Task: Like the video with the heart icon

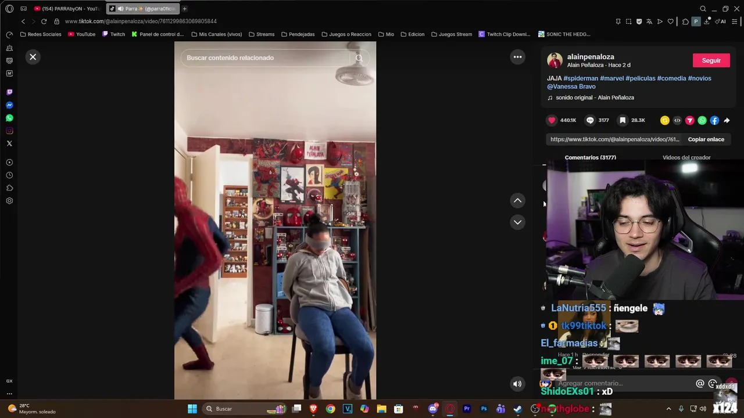Action: (552, 120)
